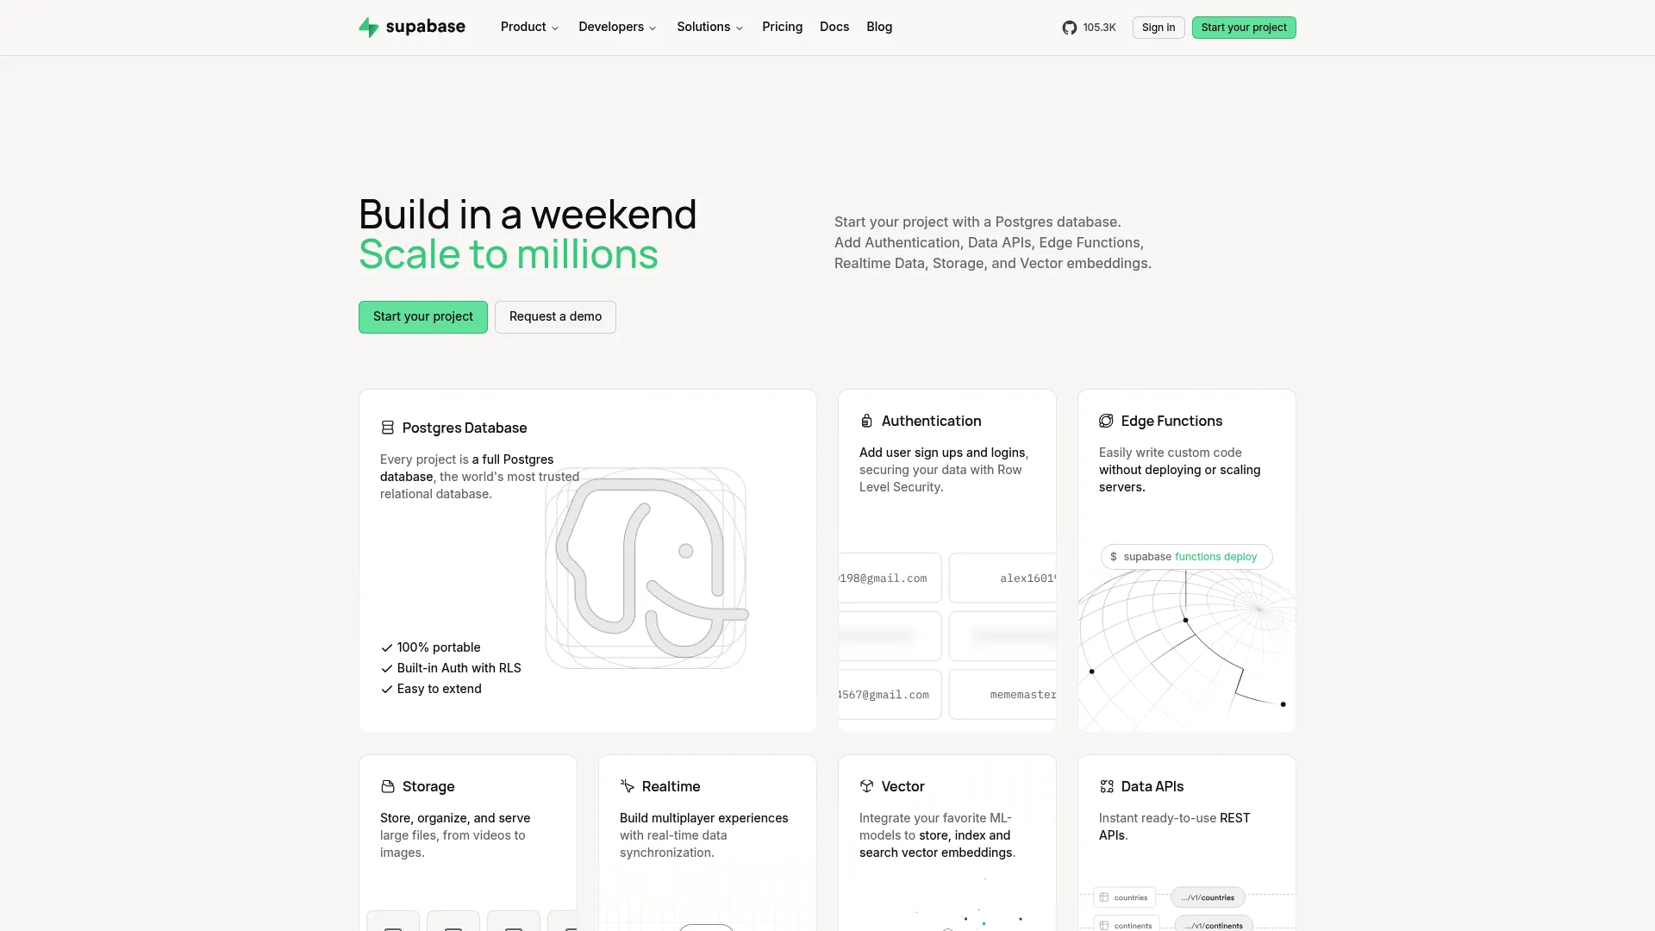The image size is (1655, 931).
Task: Click the Authentication lock icon
Action: click(866, 421)
